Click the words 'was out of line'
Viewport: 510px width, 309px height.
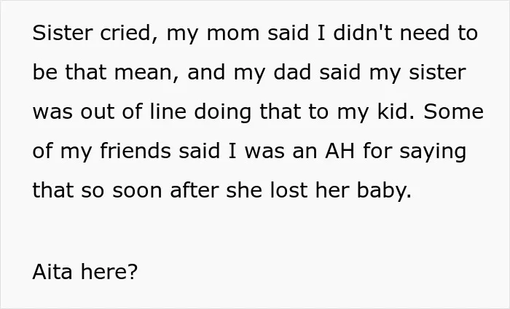pos(109,112)
